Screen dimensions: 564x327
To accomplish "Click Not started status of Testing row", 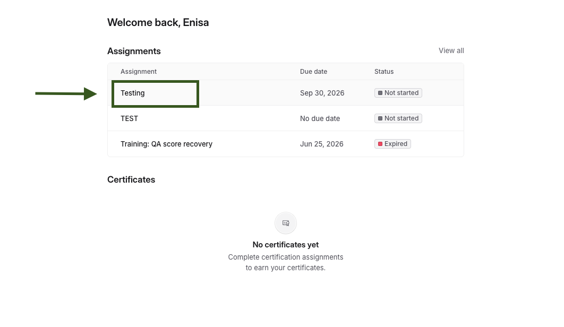I will (x=398, y=93).
